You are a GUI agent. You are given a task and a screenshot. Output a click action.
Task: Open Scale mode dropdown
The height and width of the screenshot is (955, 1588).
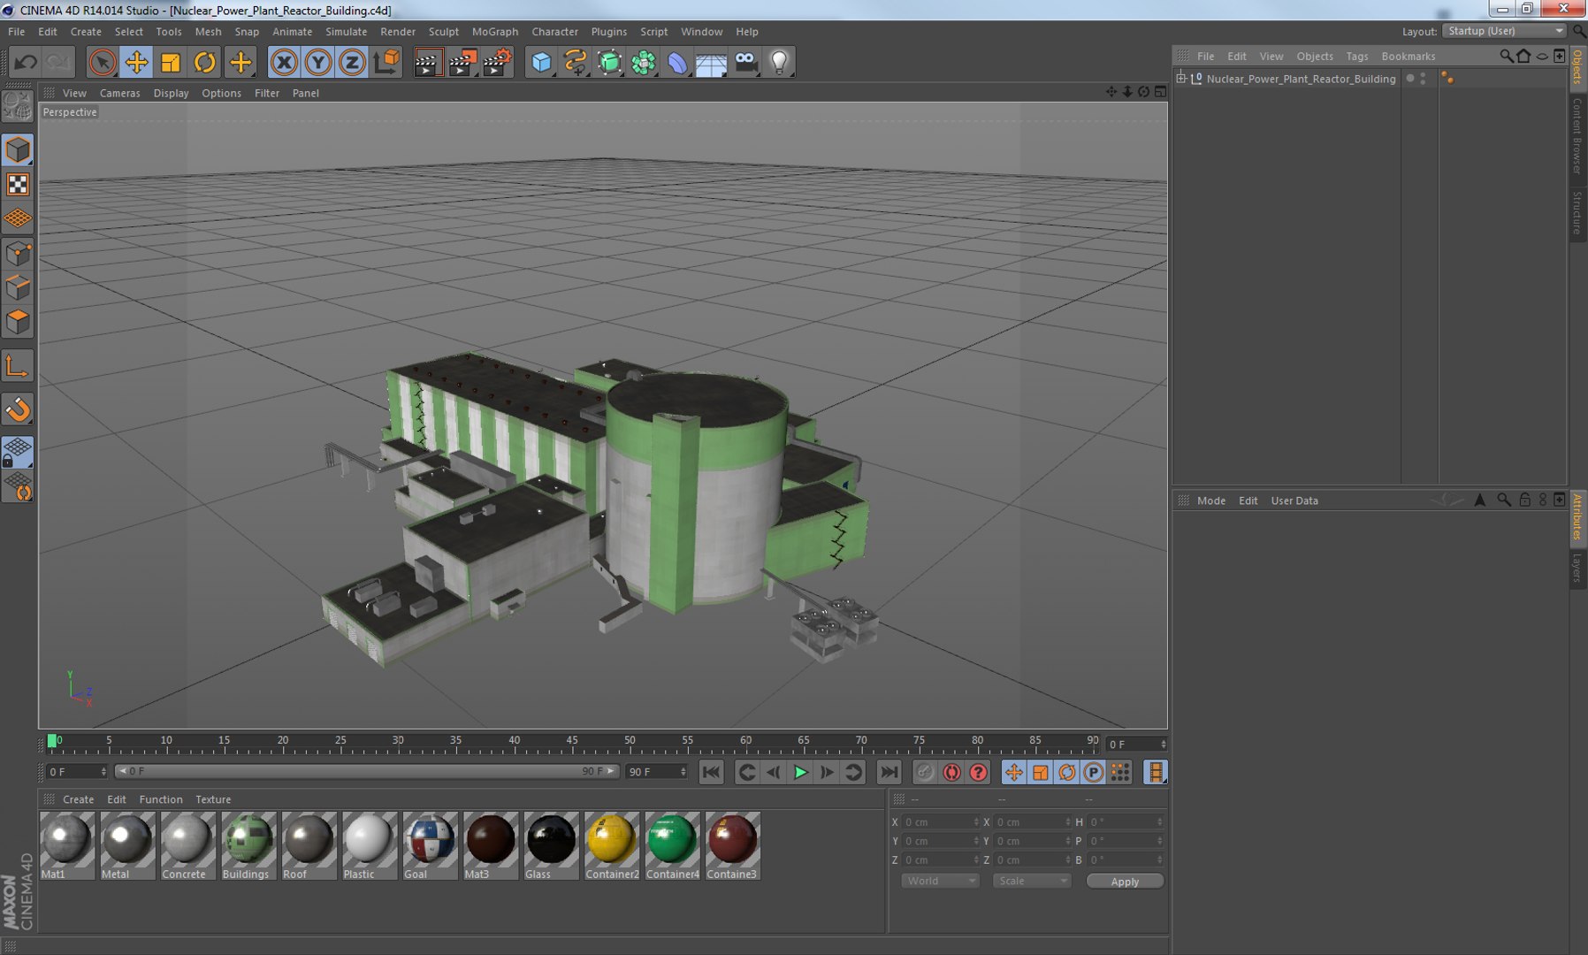pos(1032,881)
